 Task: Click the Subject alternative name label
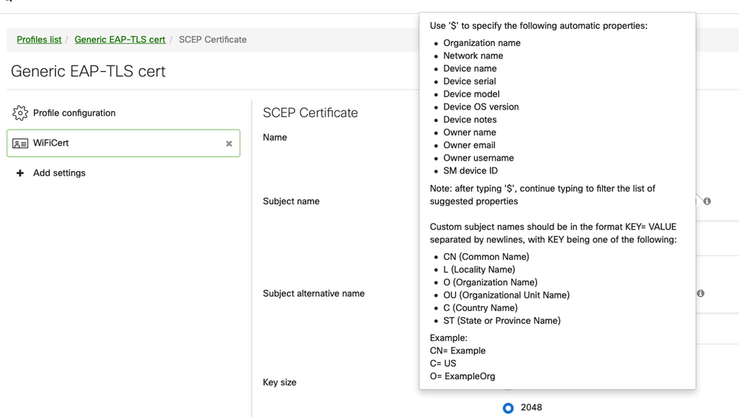point(314,293)
